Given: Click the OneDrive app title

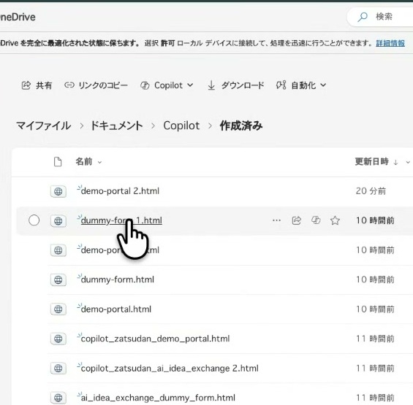Looking at the screenshot, I should (x=18, y=17).
